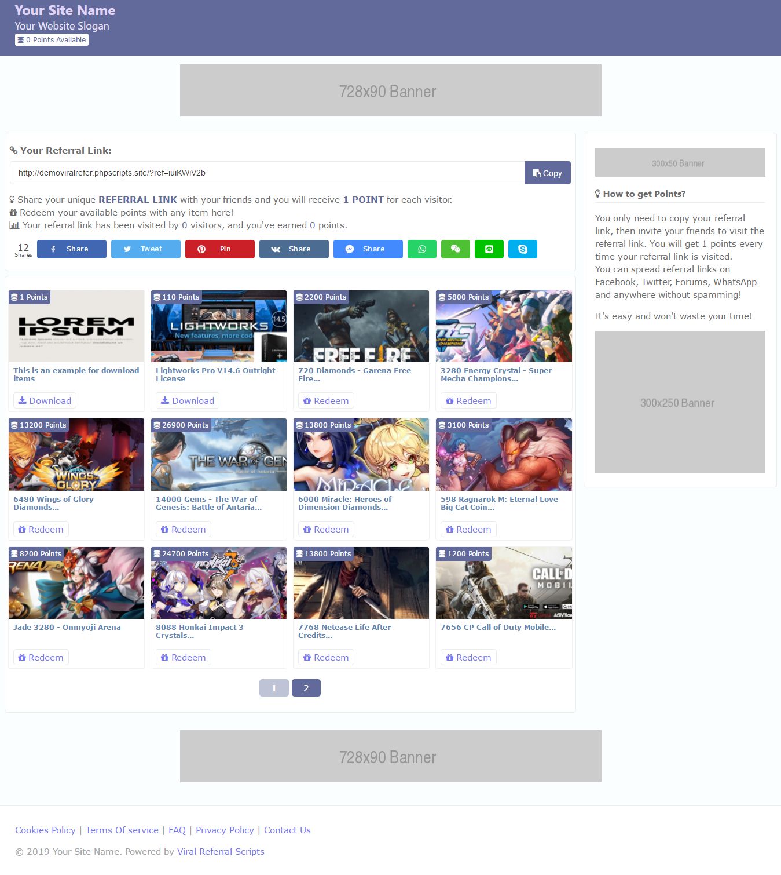Open the Ragnarok M Eternal Love thumbnail
The width and height of the screenshot is (781, 875).
(x=504, y=455)
